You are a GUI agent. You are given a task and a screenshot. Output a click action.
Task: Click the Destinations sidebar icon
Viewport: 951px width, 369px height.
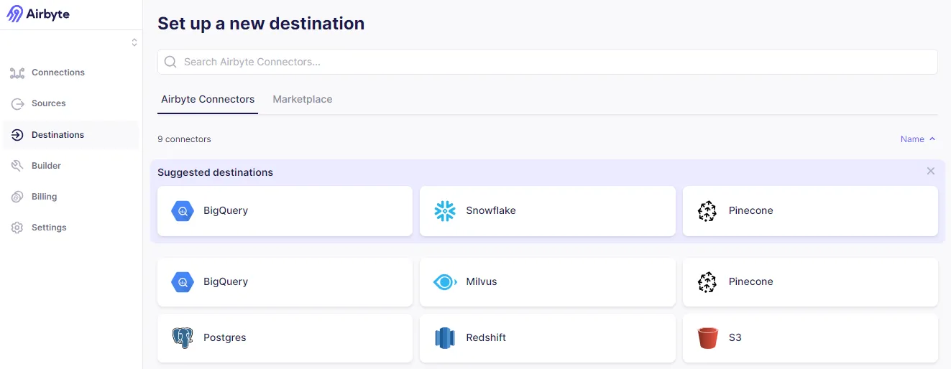[17, 135]
